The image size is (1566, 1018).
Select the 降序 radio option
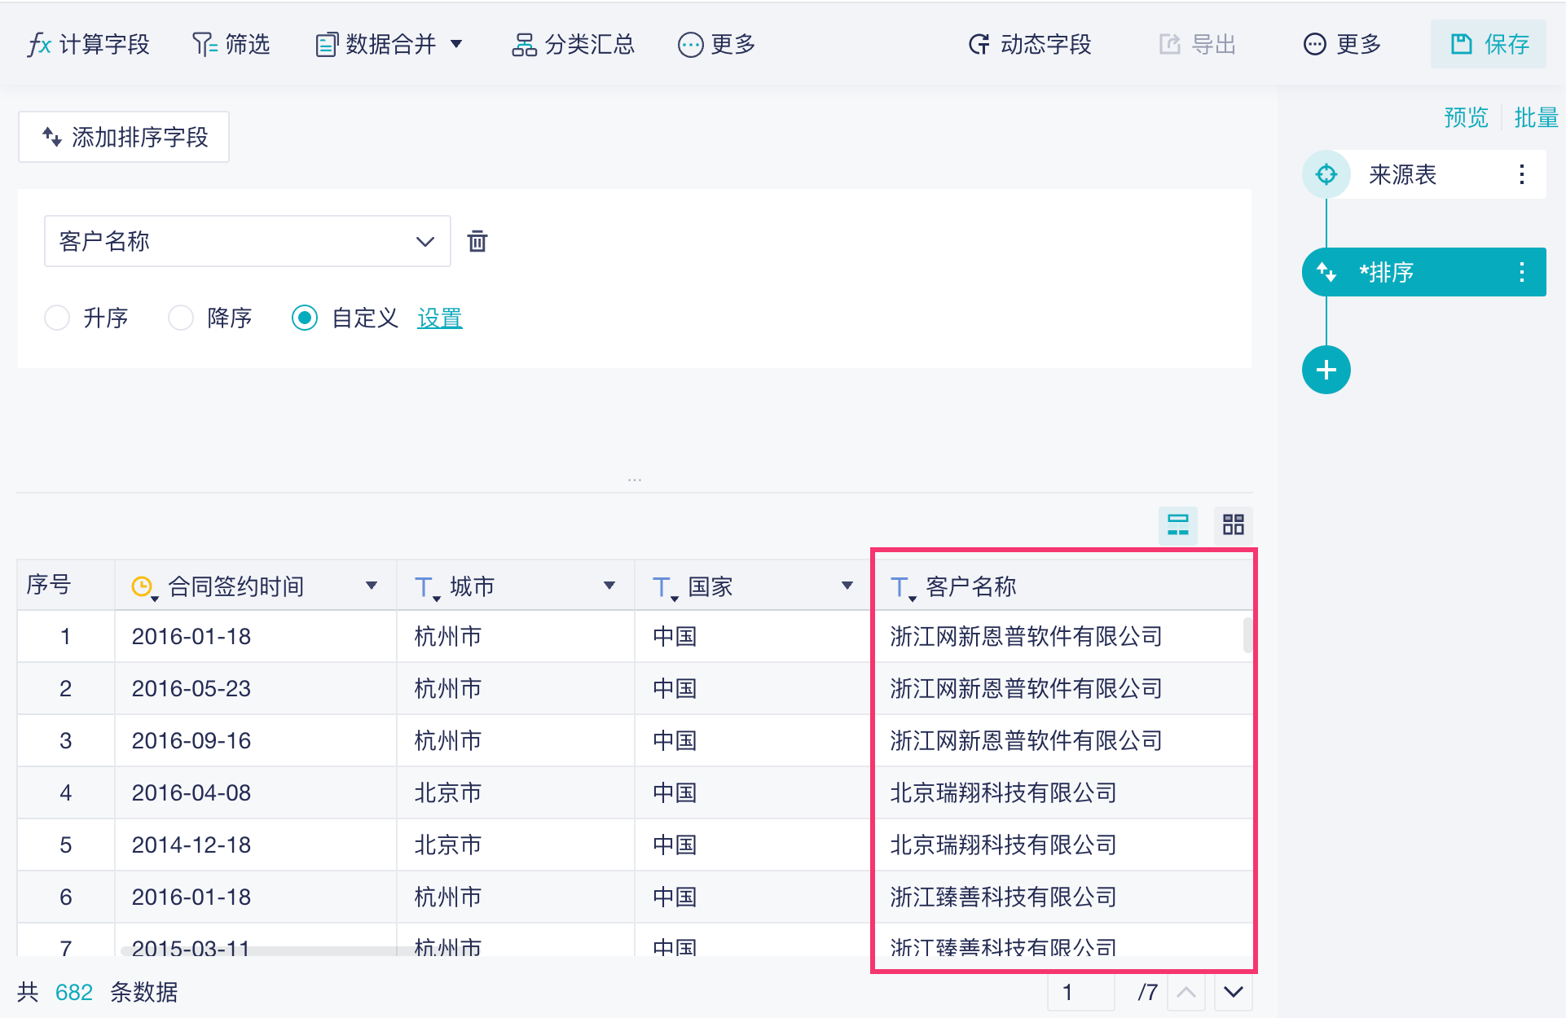[x=181, y=318]
